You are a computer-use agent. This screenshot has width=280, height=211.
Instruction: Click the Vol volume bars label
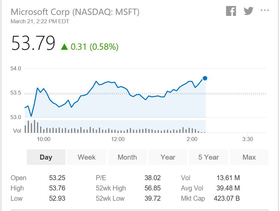pyautogui.click(x=17, y=131)
